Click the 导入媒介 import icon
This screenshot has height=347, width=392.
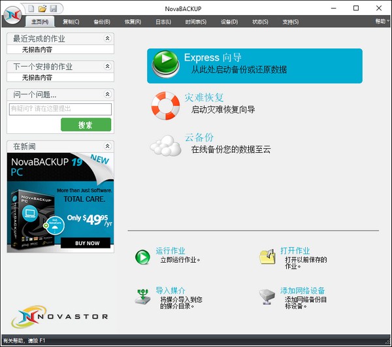(x=142, y=296)
